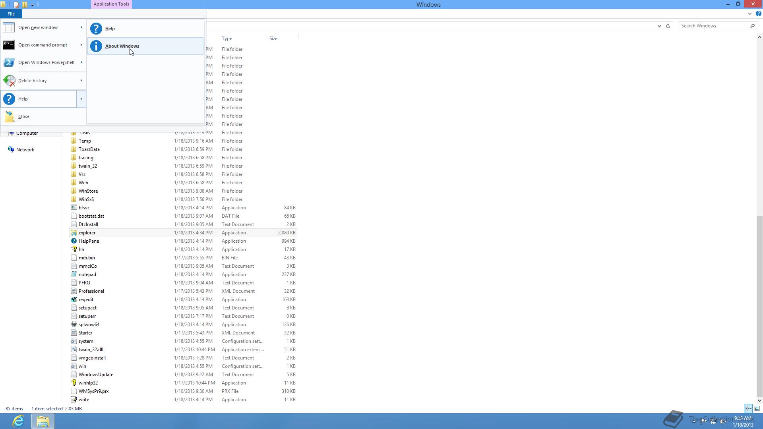Image resolution: width=763 pixels, height=429 pixels.
Task: Click the Application Tools contextual tab
Action: (111, 4)
